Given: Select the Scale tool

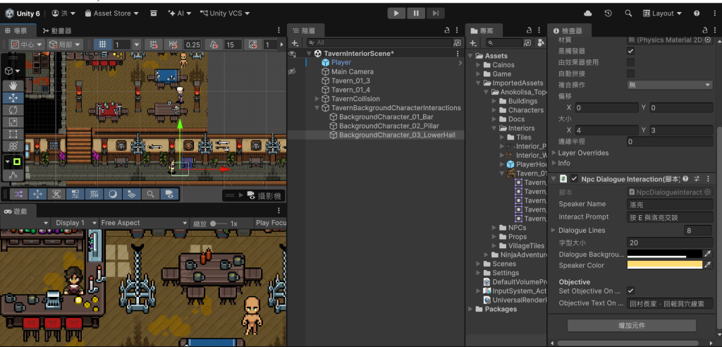Looking at the screenshot, I should pos(13,122).
